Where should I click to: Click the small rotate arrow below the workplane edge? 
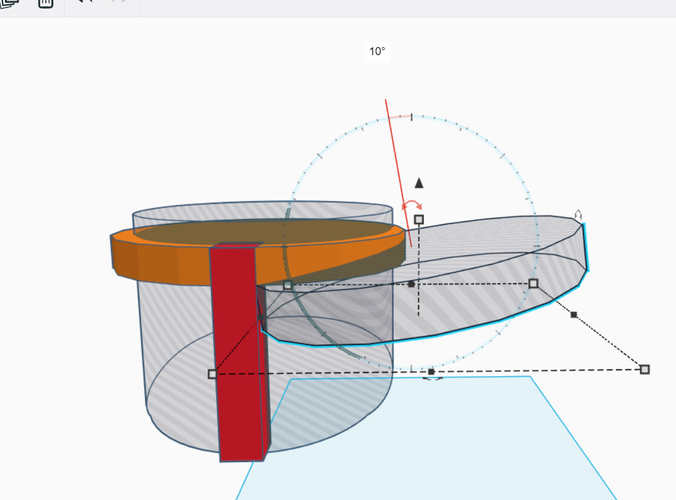(431, 377)
